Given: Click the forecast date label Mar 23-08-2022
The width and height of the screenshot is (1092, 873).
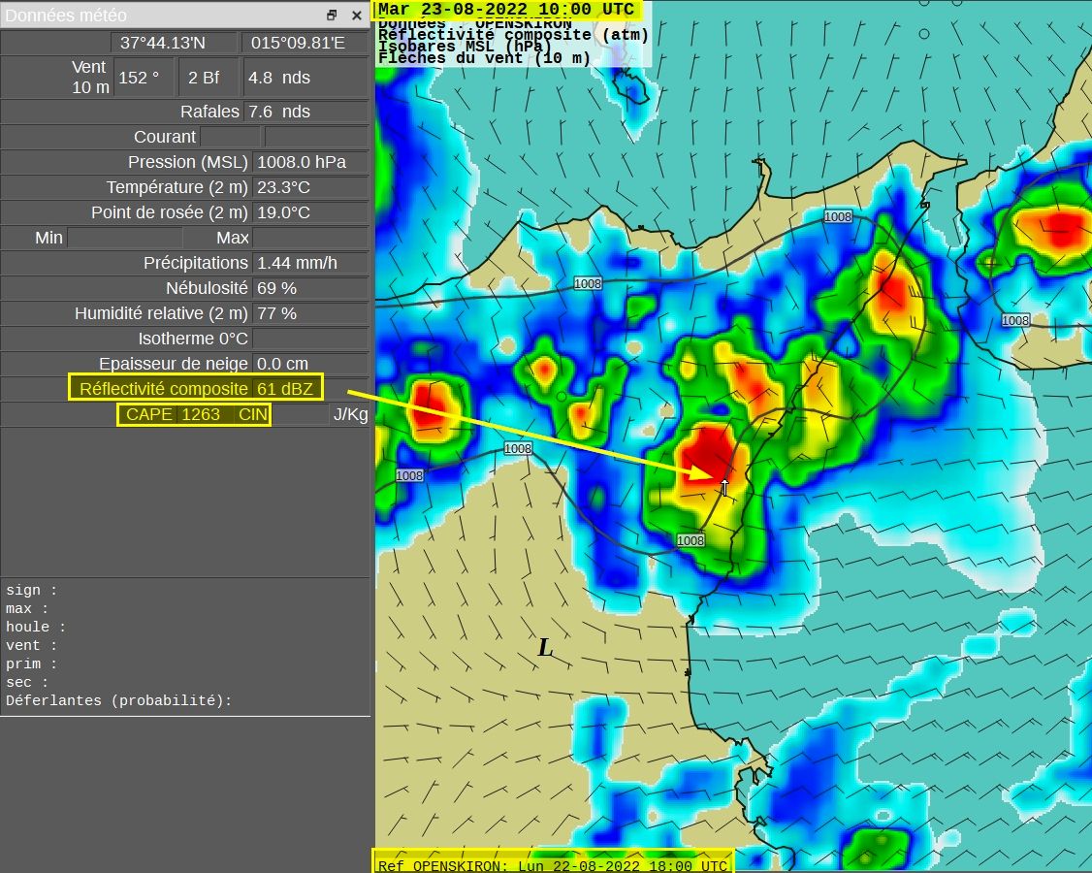Looking at the screenshot, I should pyautogui.click(x=506, y=10).
